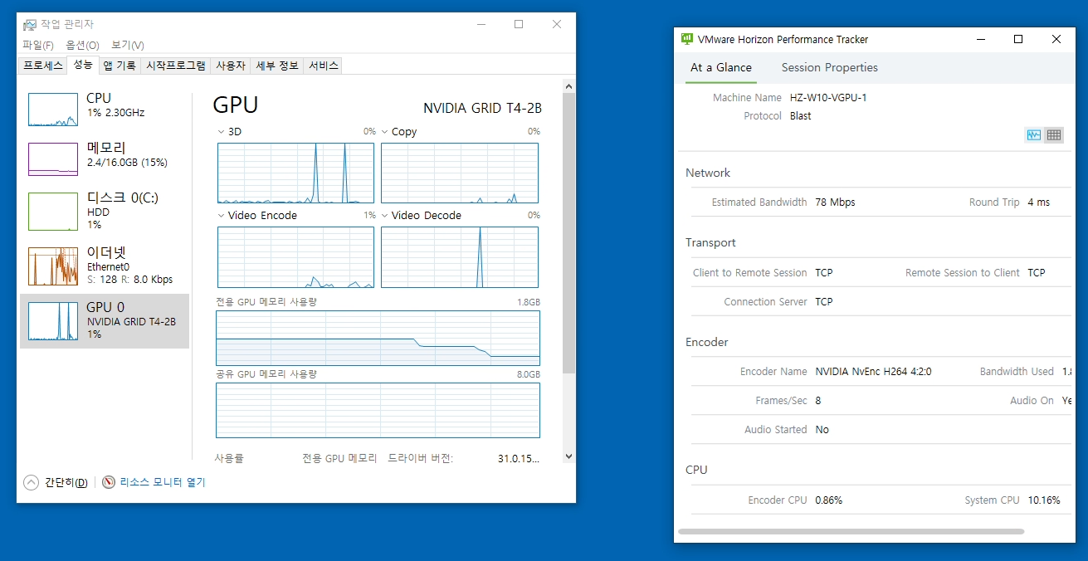Go to the 앱 기록 tab
The height and width of the screenshot is (561, 1088).
coord(120,66)
